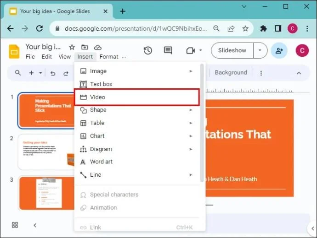Open the comments panel icon
The image size is (317, 238).
pos(168,50)
